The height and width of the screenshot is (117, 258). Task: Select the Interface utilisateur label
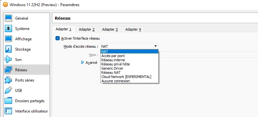click(31, 111)
